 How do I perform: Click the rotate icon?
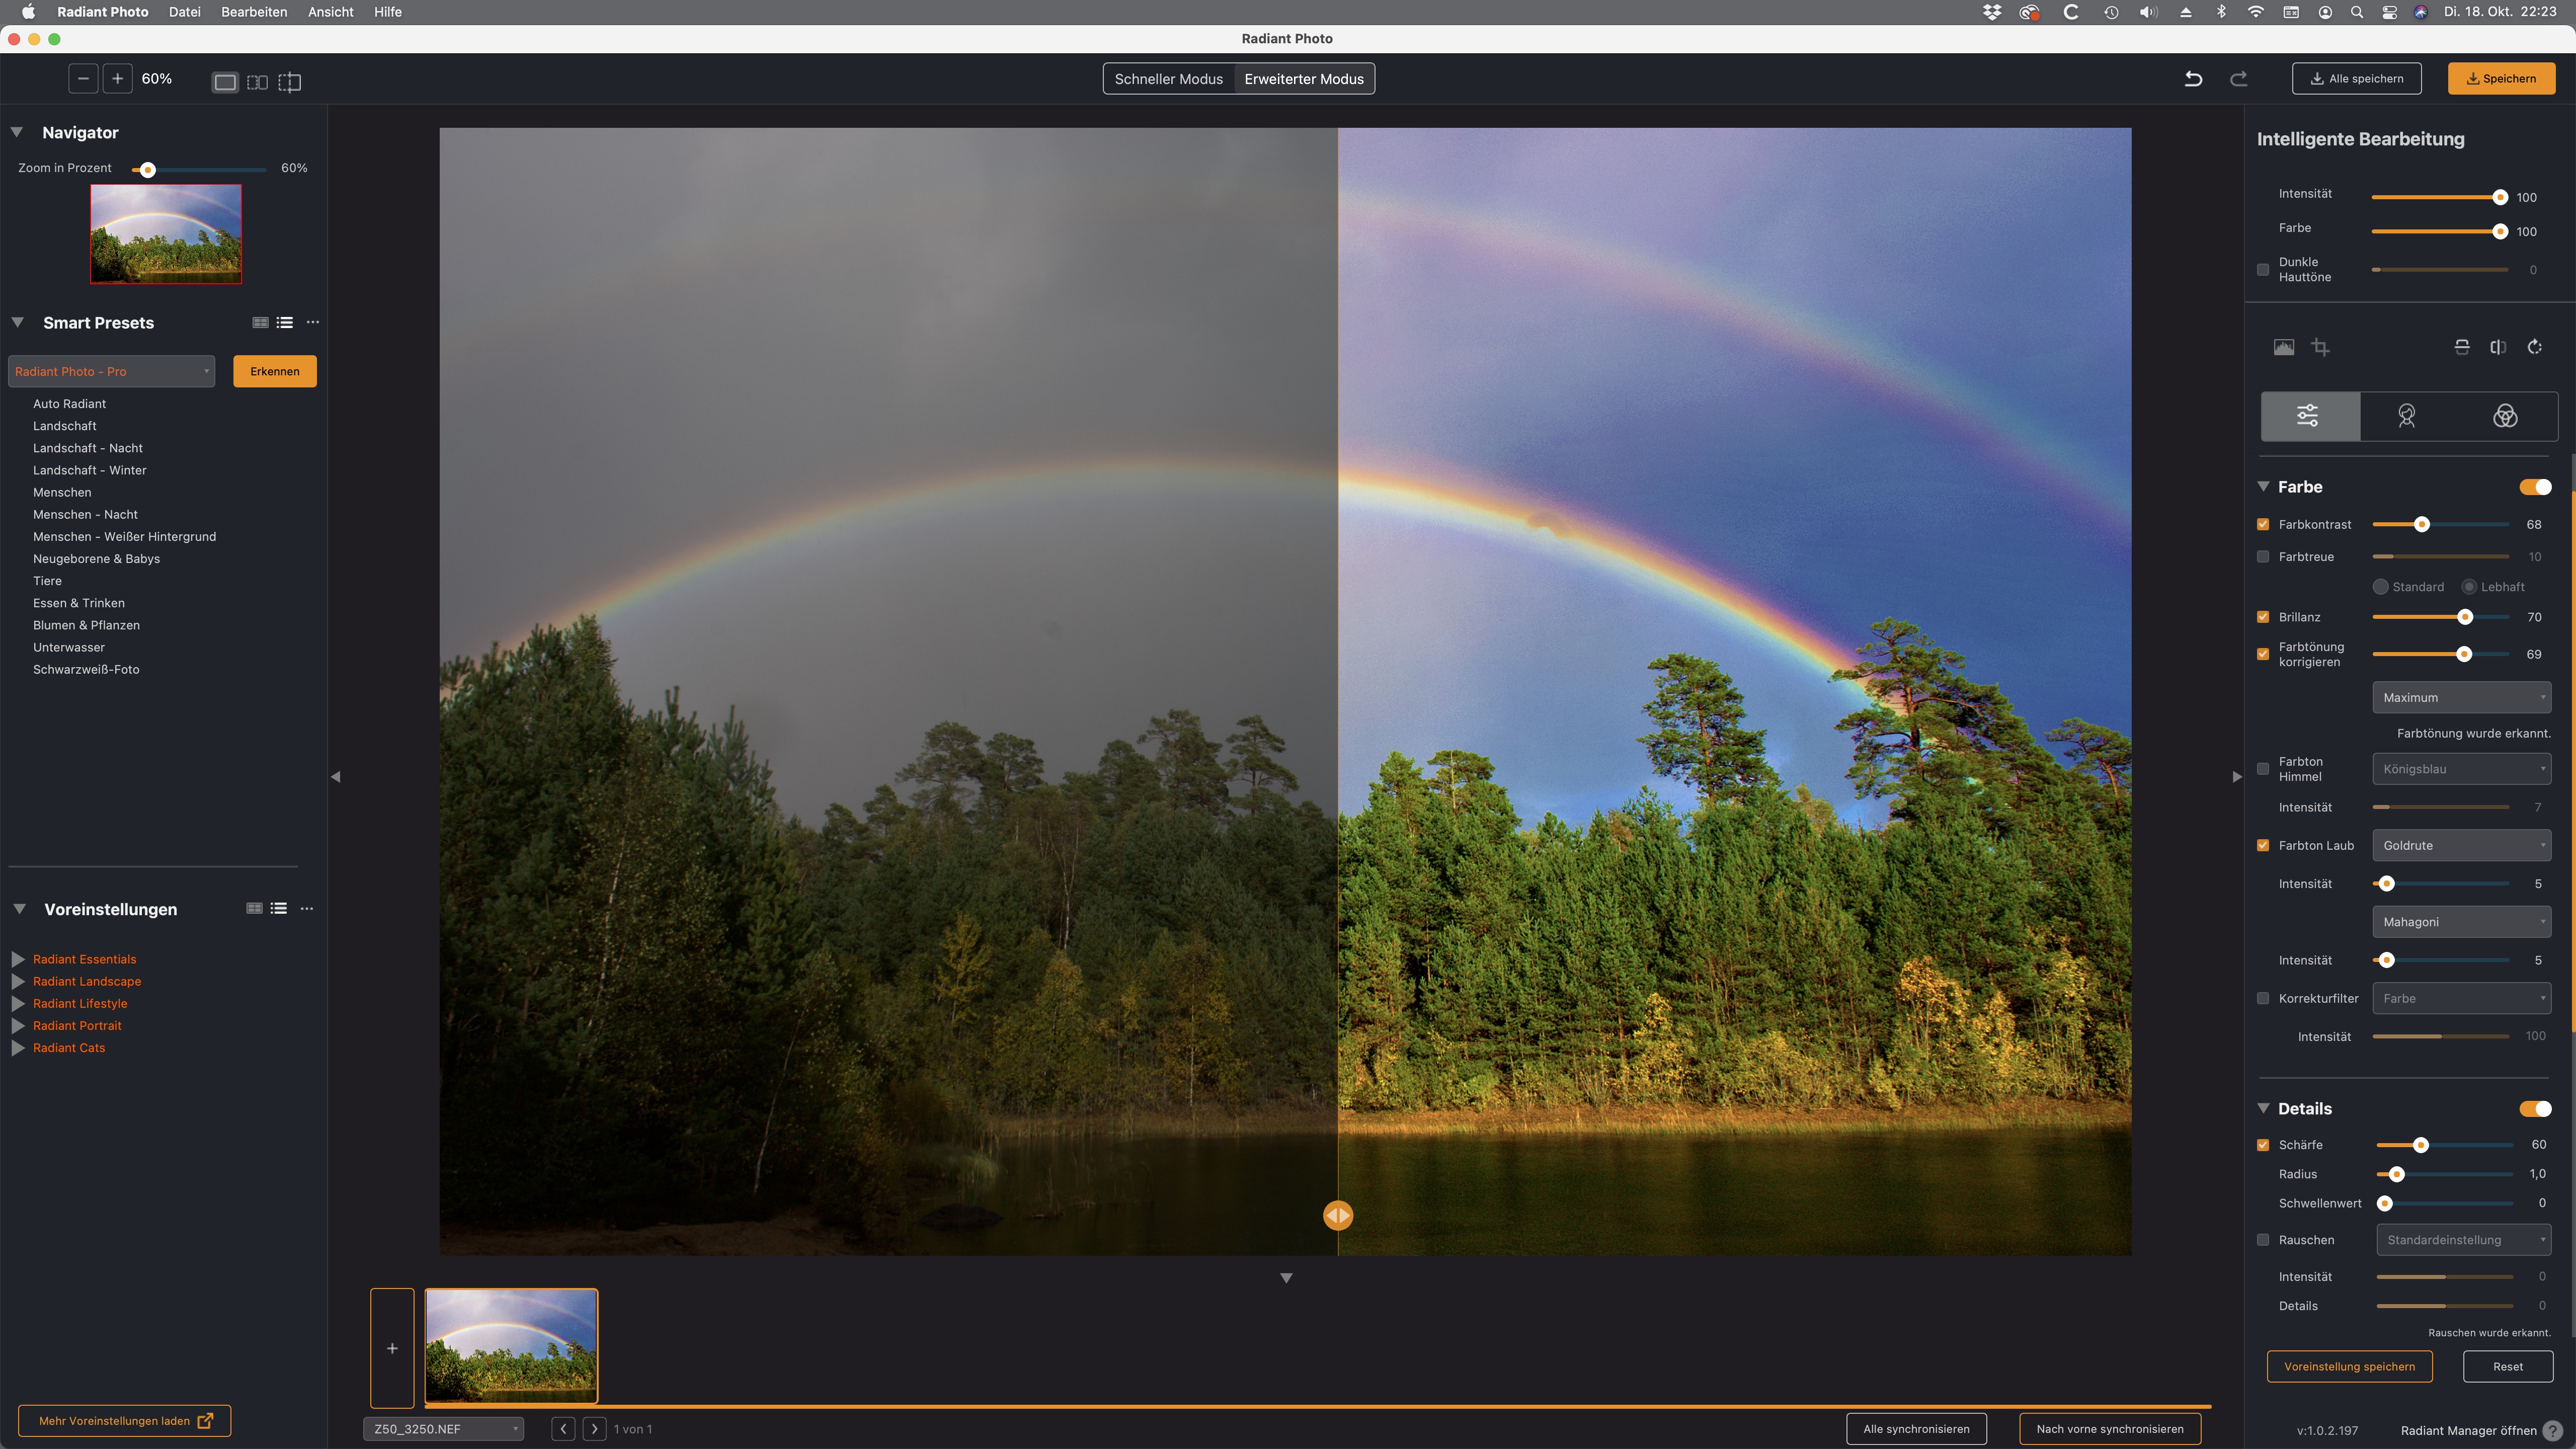(x=2535, y=347)
